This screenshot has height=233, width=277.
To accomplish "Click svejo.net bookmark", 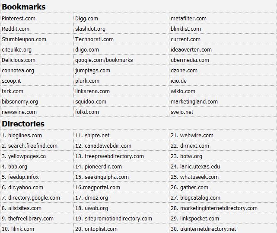I will click(182, 112).
